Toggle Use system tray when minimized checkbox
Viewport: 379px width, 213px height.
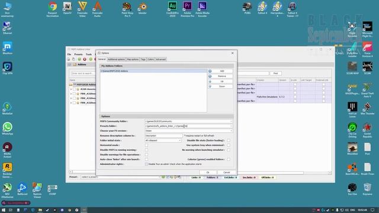click(x=229, y=145)
